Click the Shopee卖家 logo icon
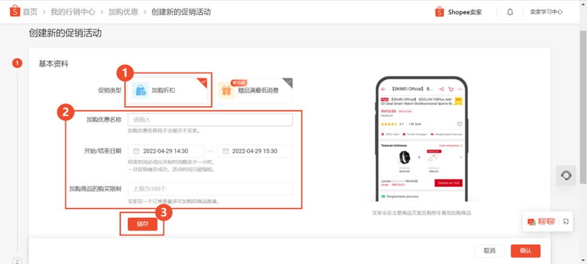The height and width of the screenshot is (264, 587). [x=439, y=12]
